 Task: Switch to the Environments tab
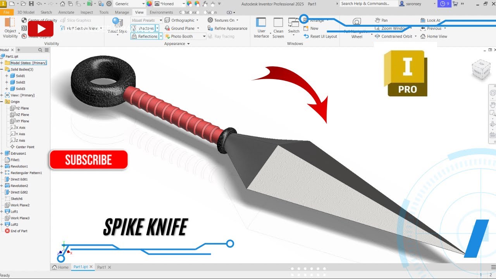click(162, 12)
